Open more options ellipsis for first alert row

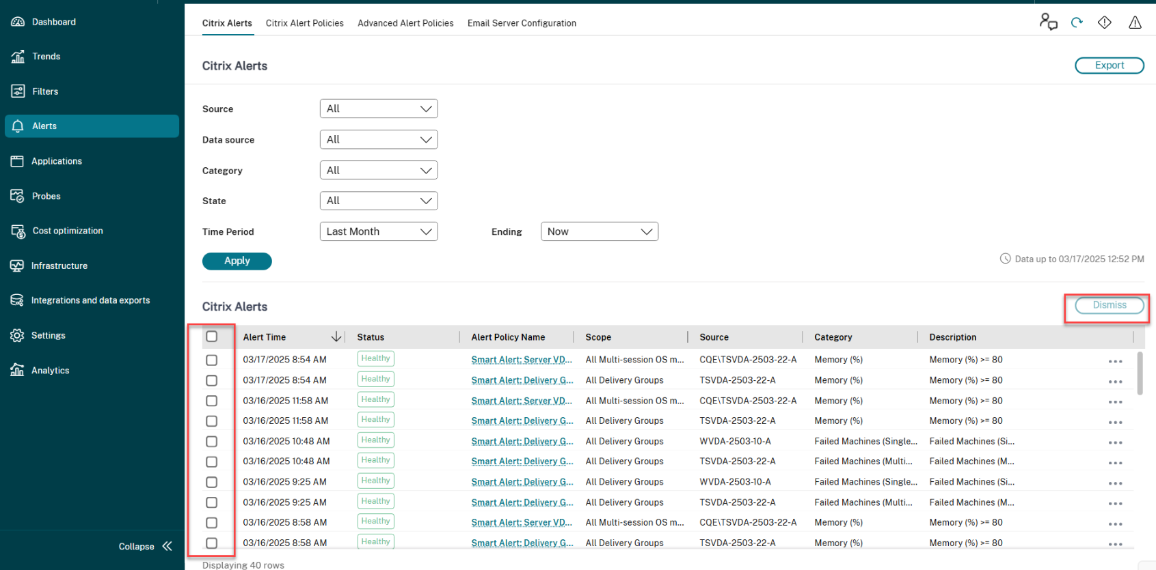tap(1115, 361)
